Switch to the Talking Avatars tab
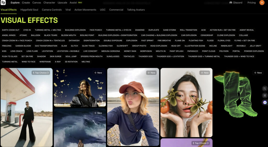Image resolution: width=268 pixels, height=147 pixels. click(136, 10)
